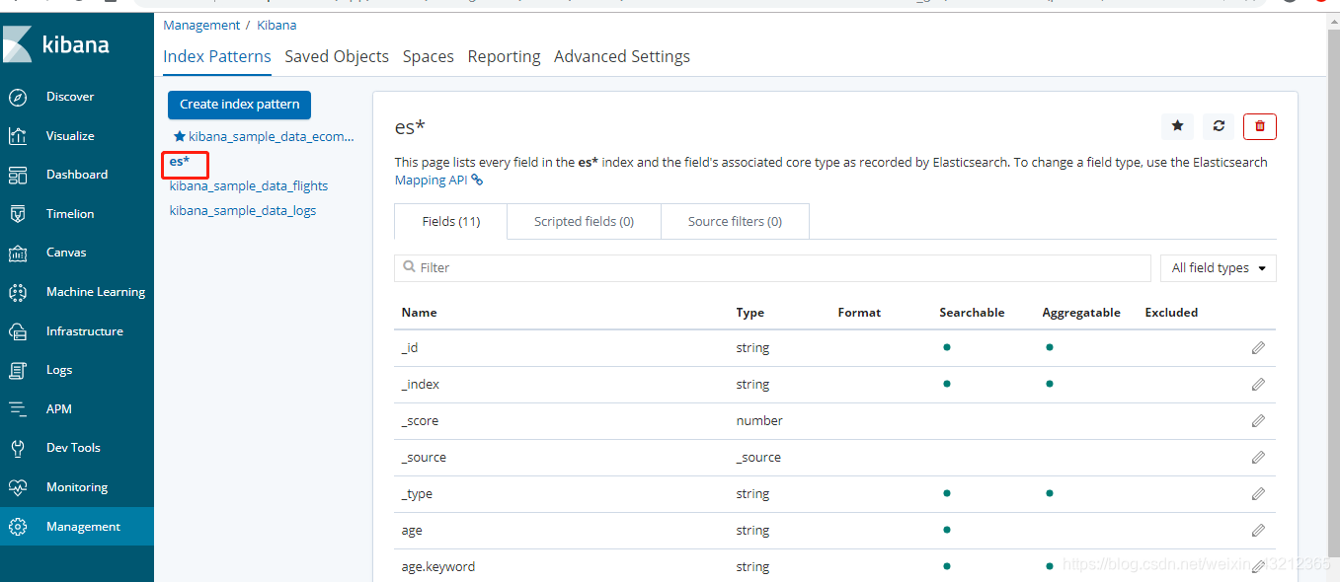Click the number type of _score
Screen dimensions: 1340x582
tap(759, 421)
